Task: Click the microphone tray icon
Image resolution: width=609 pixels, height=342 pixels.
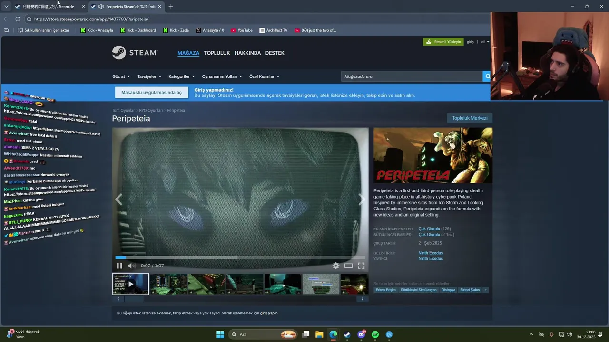Action: click(x=551, y=334)
